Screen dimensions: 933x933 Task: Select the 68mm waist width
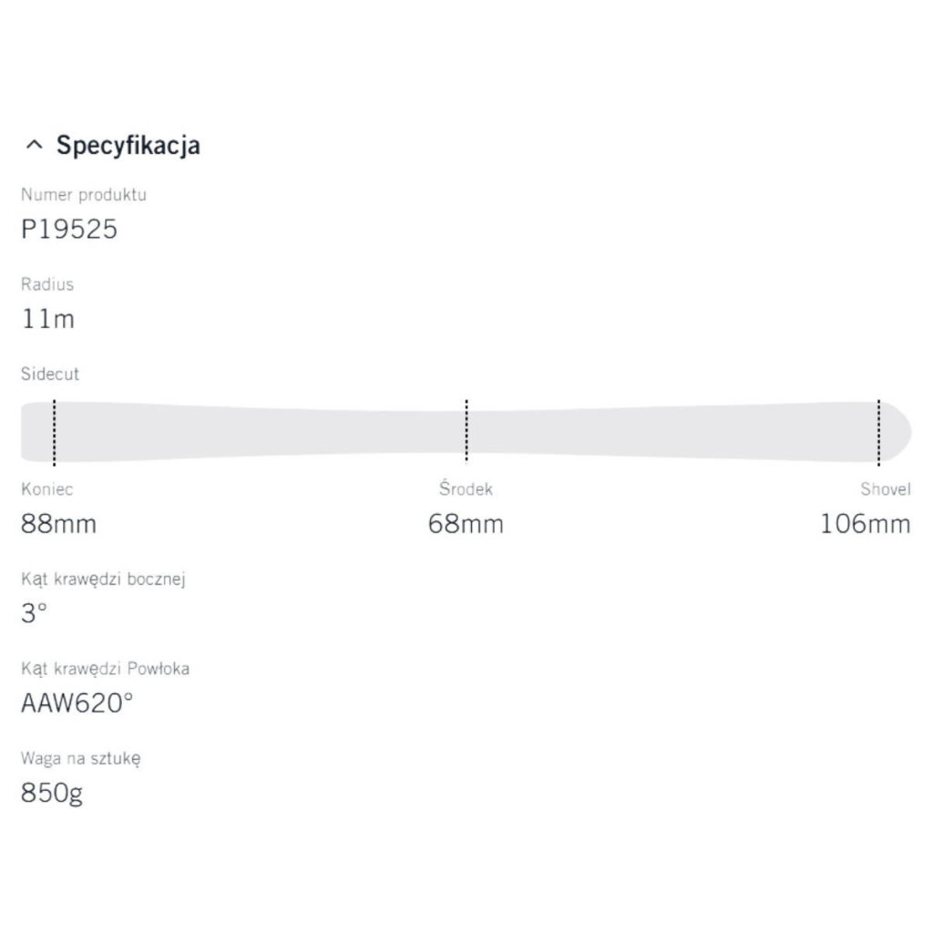tap(466, 524)
